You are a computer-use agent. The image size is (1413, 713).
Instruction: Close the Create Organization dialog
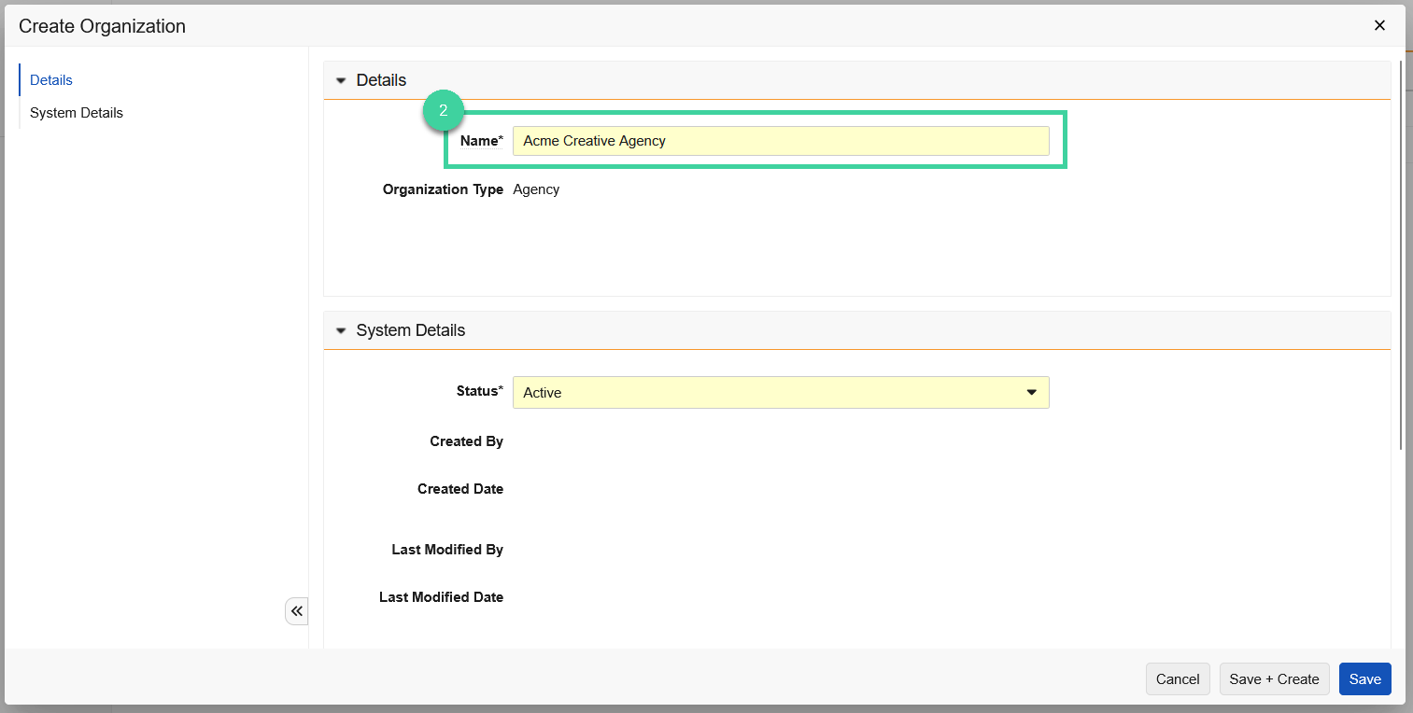[x=1379, y=25]
